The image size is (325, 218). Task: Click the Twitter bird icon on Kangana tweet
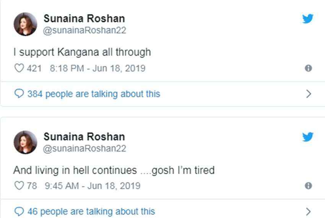(308, 19)
